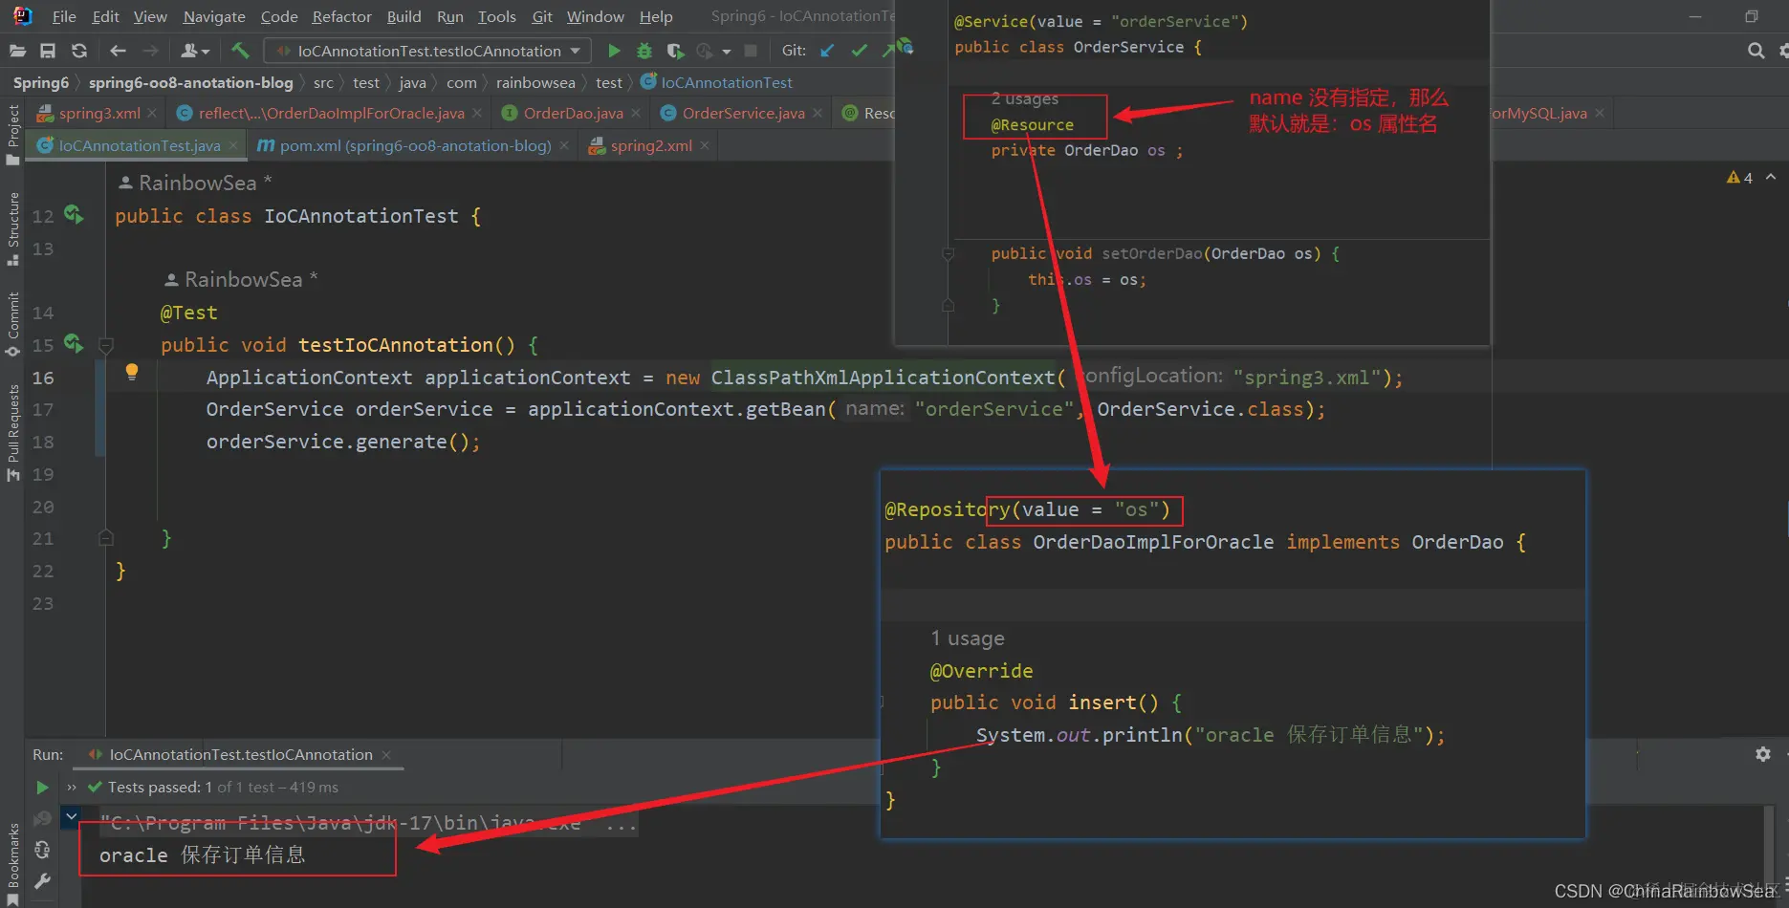Viewport: 1789px width, 908px height.
Task: Click the java breadcrumb segment
Action: [412, 82]
